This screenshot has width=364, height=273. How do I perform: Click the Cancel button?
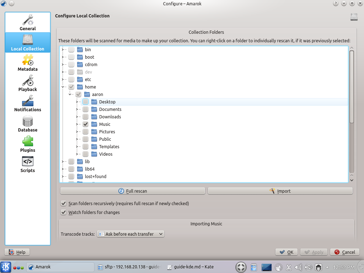coord(345,252)
